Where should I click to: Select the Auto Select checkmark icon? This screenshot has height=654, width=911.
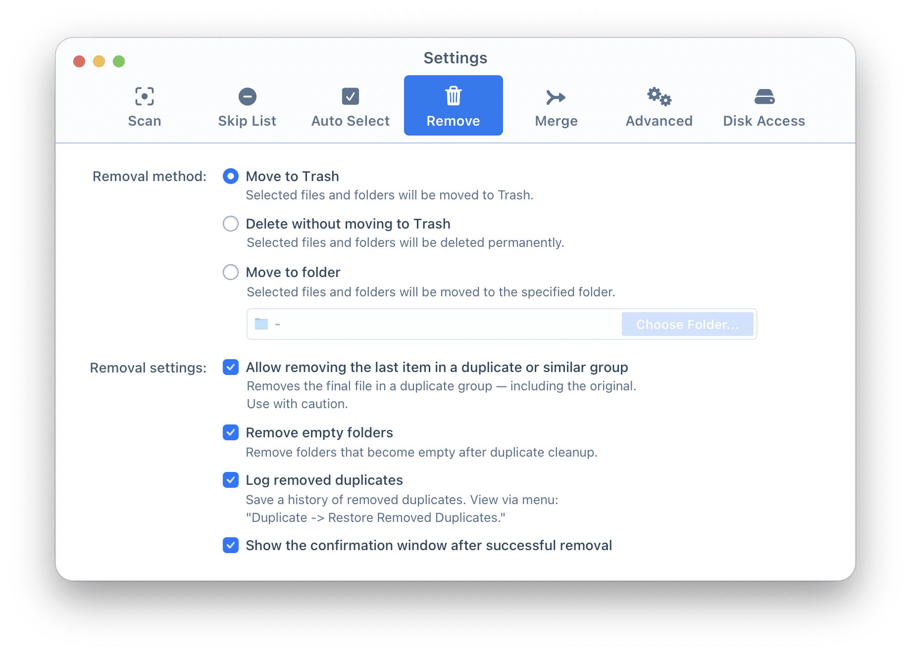[350, 96]
